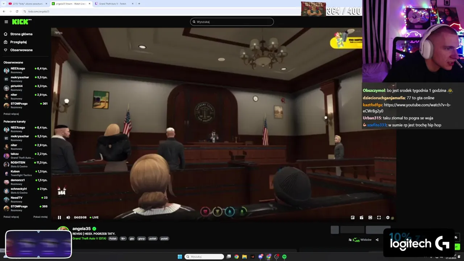The width and height of the screenshot is (464, 261).
Task: Open Task View on the taskbar
Action: (229, 257)
